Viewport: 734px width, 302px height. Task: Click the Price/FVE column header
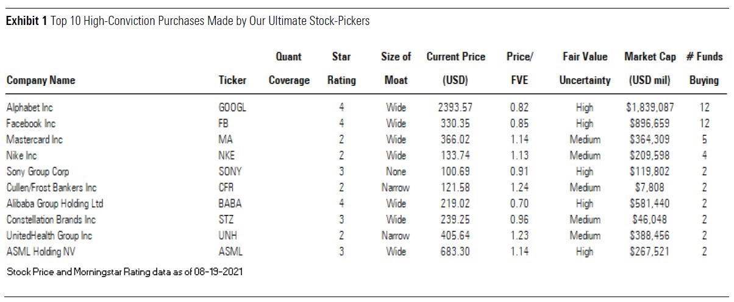[519, 68]
